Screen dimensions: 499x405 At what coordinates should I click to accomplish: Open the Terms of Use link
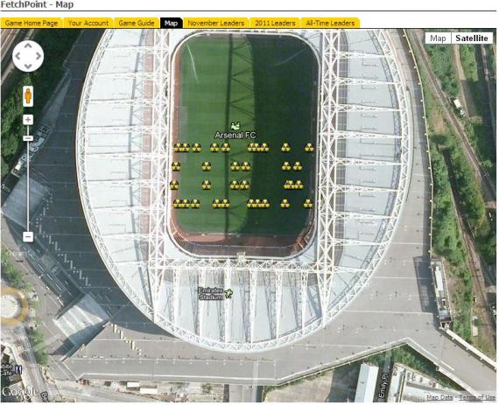click(x=477, y=397)
